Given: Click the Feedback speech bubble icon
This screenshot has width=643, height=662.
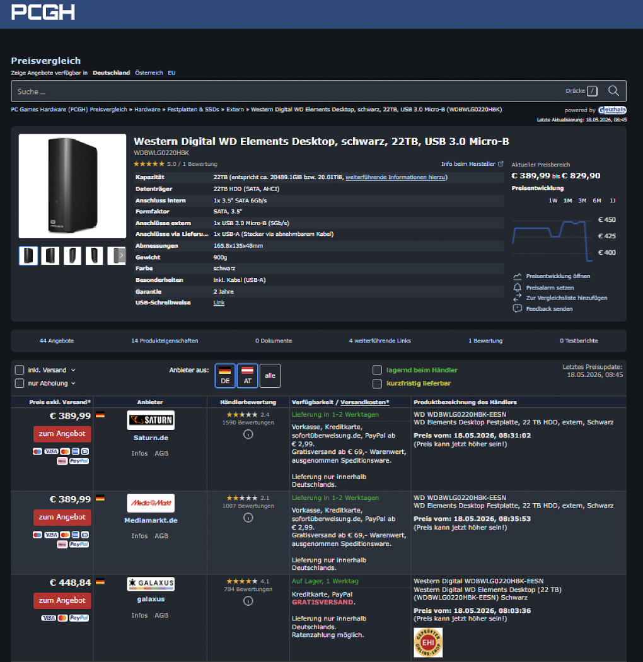Looking at the screenshot, I should pos(517,309).
